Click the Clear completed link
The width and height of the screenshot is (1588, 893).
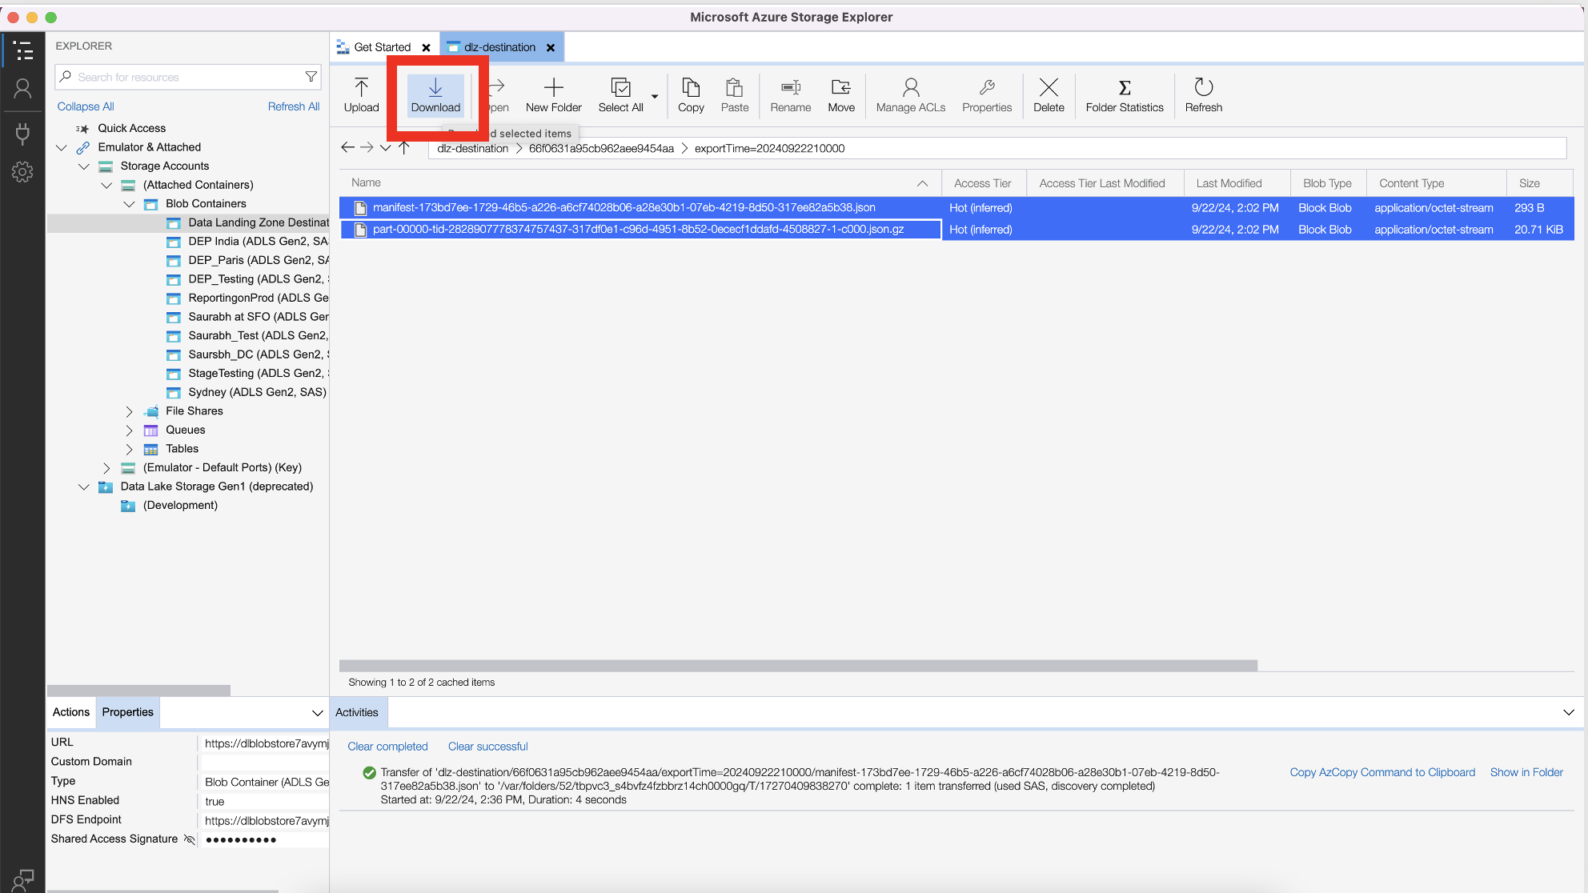(x=387, y=747)
